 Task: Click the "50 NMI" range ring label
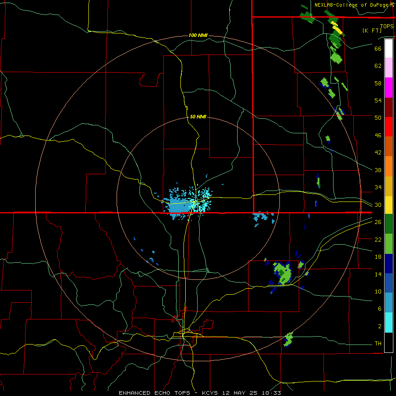198,117
